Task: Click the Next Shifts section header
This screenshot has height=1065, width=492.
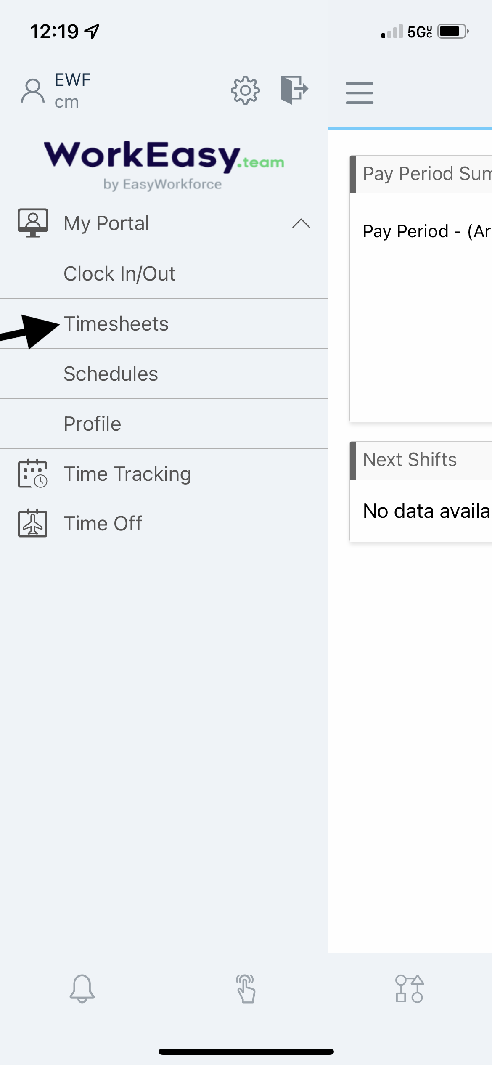Action: pyautogui.click(x=410, y=459)
